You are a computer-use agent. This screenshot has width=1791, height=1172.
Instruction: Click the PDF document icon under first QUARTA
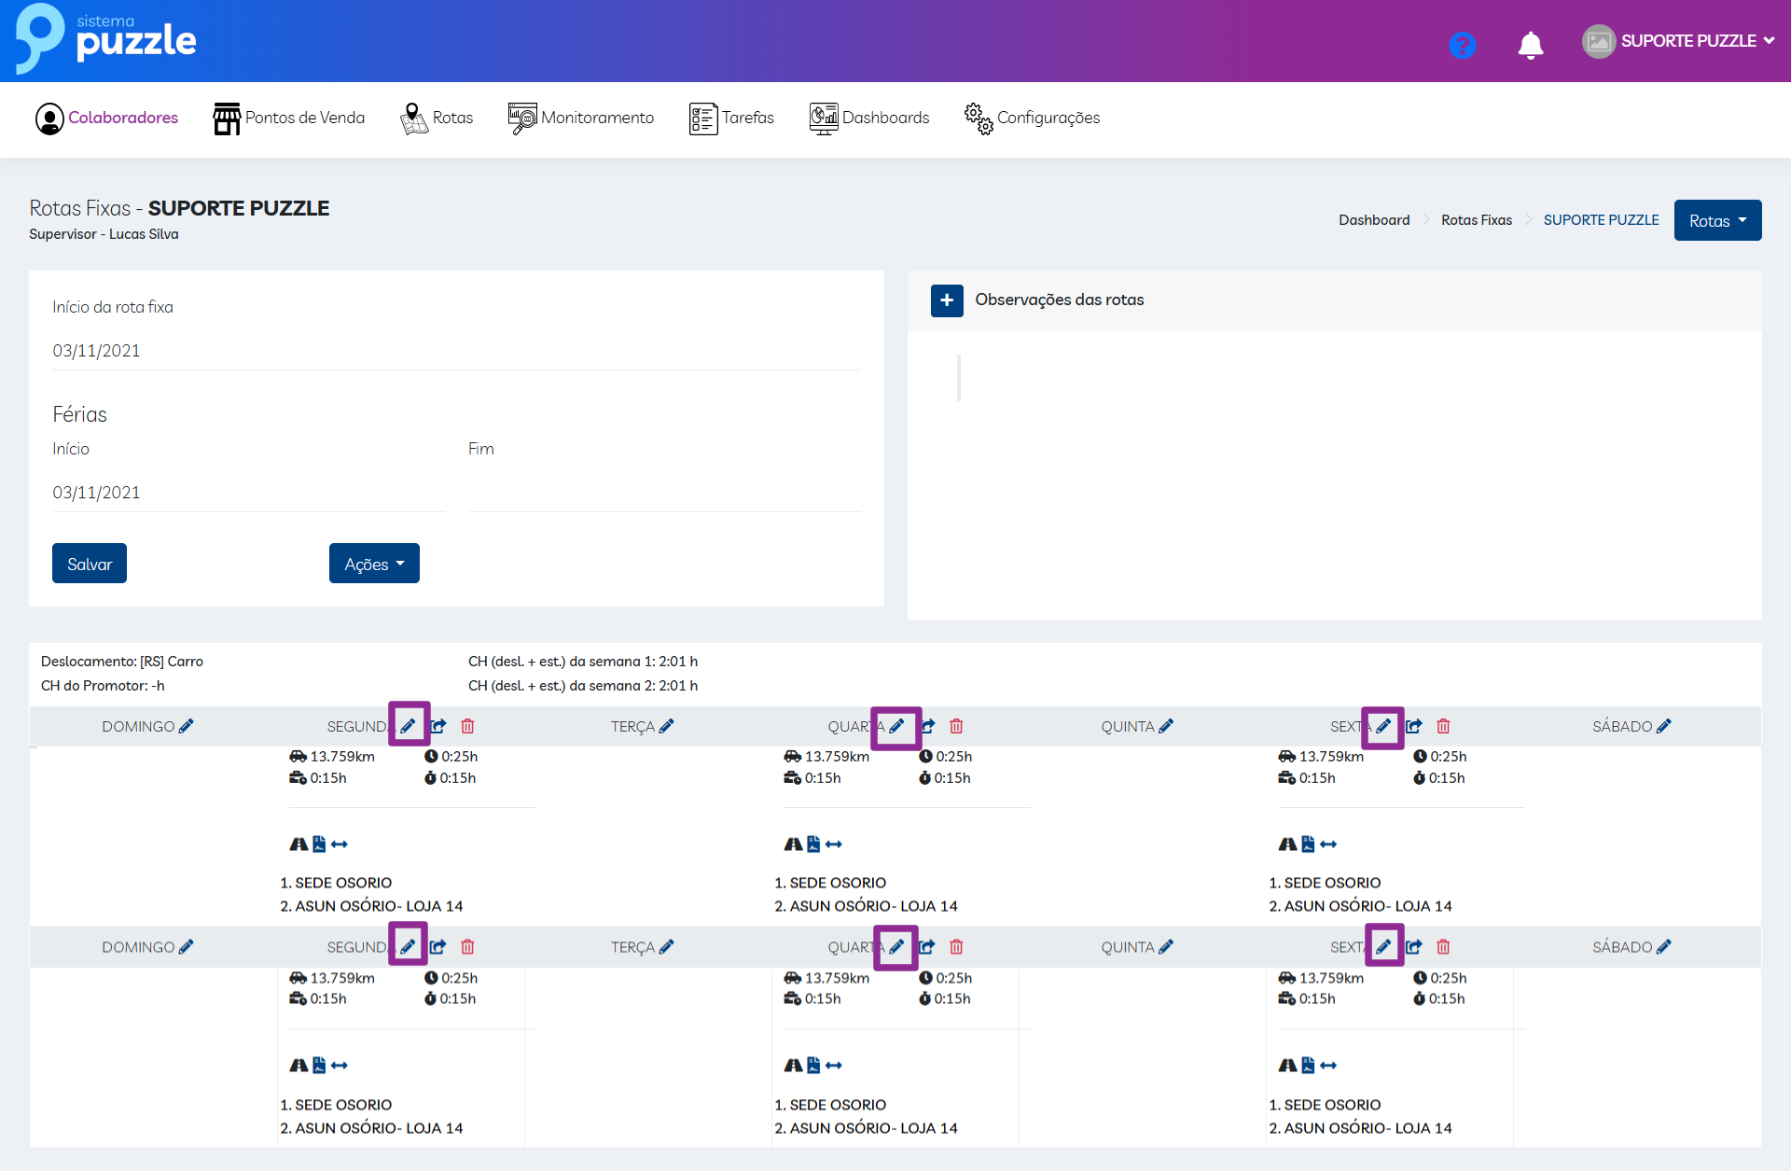(813, 844)
